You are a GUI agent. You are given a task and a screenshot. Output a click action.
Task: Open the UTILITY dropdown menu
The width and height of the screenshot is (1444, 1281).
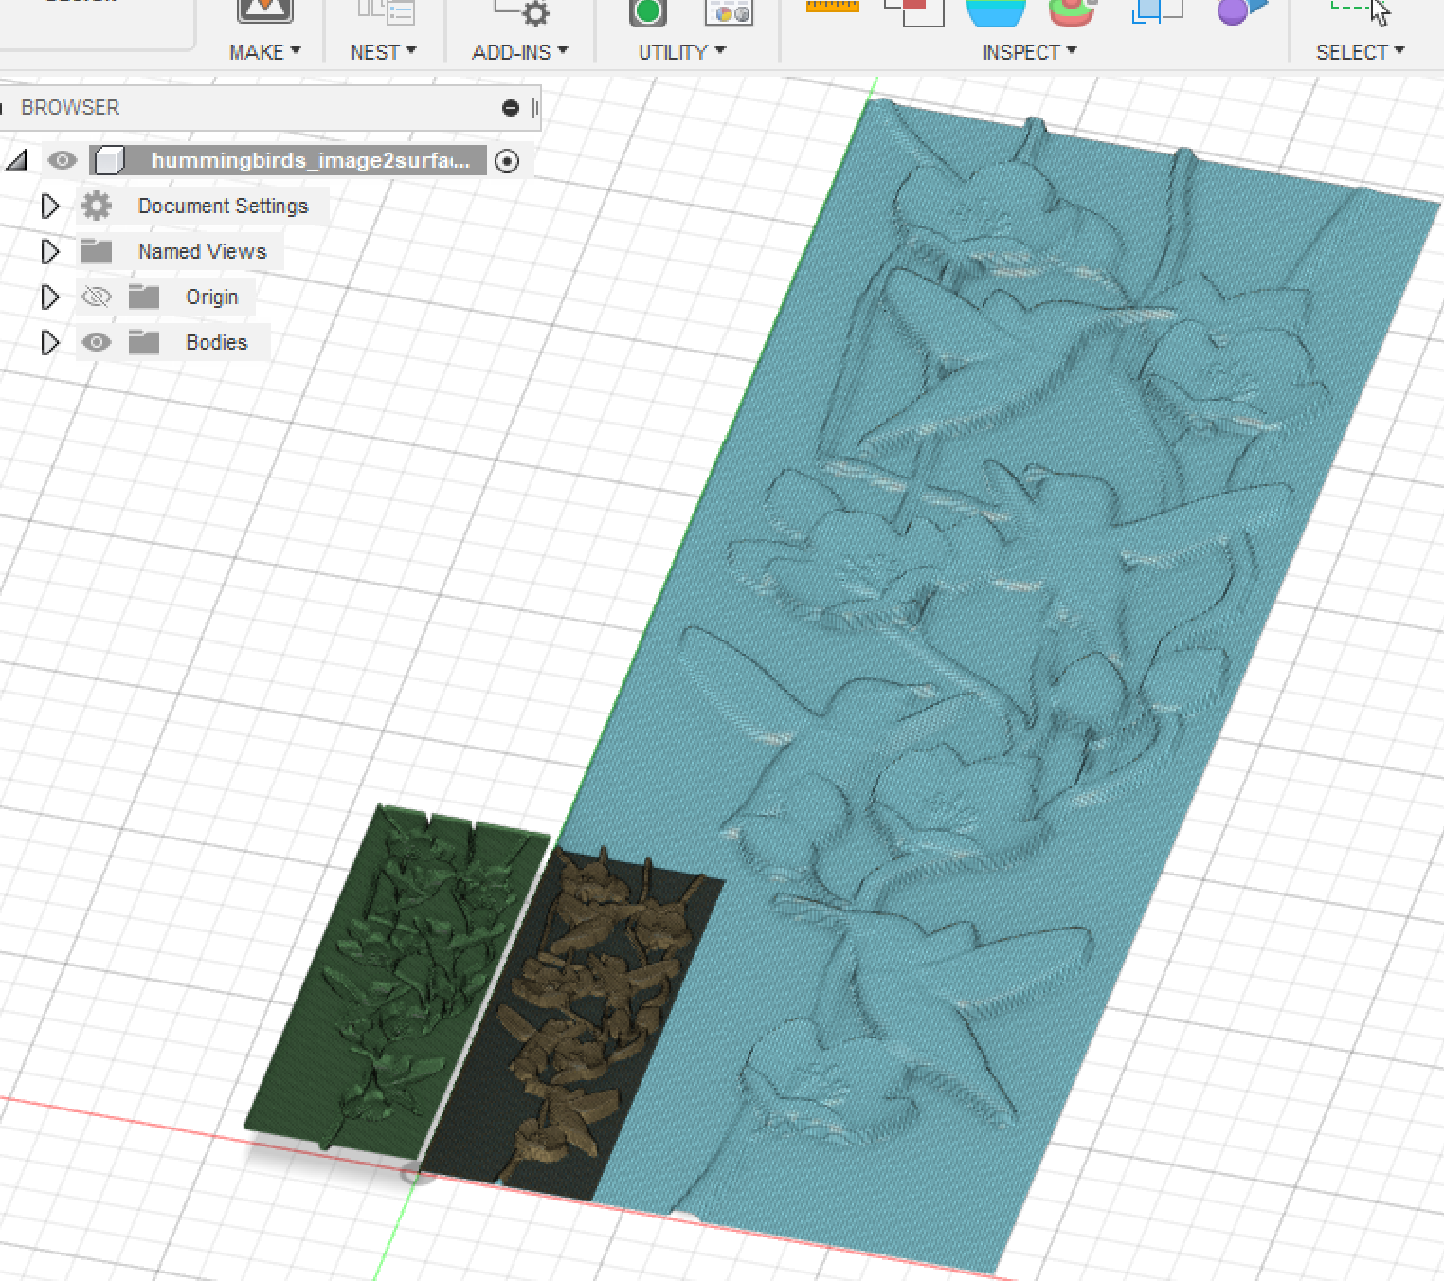coord(681,52)
